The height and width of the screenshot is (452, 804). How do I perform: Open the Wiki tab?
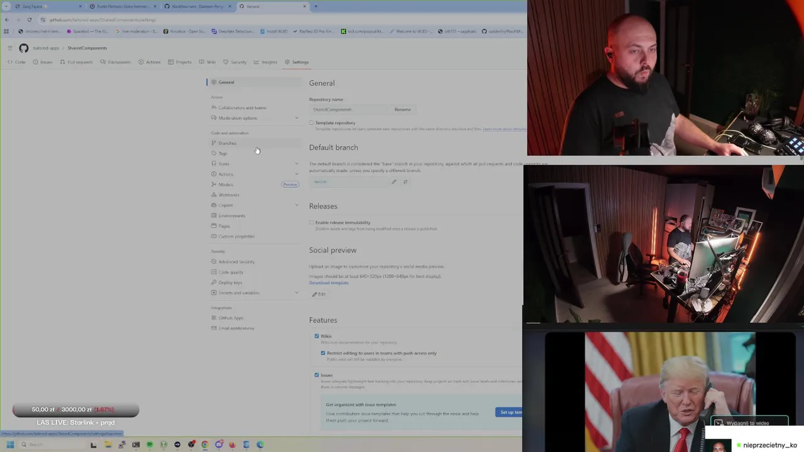coord(207,62)
